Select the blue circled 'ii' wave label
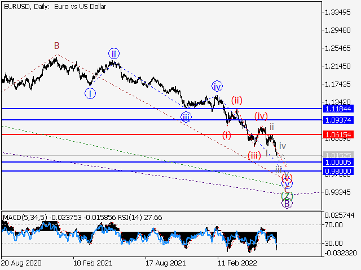Screen dimensions: 361x270 [x=114, y=54]
